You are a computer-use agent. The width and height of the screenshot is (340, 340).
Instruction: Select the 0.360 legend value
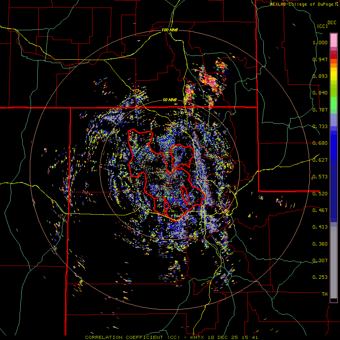pos(320,244)
